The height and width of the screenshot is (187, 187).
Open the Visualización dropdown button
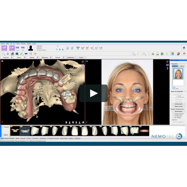click(x=71, y=58)
